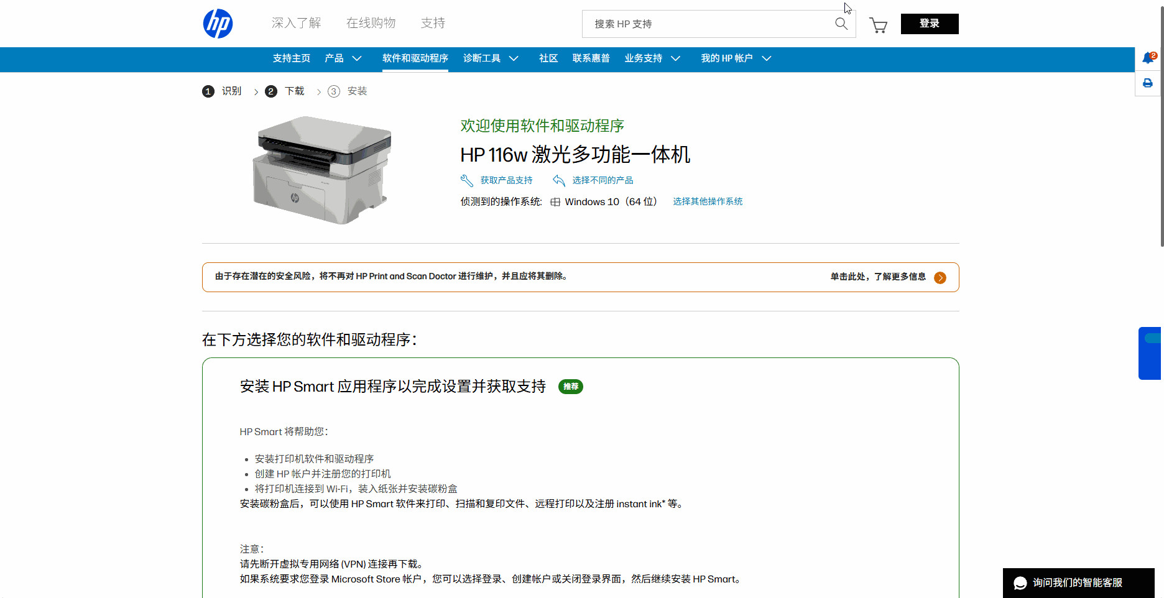
Task: Open the 支持 menu
Action: (x=433, y=23)
